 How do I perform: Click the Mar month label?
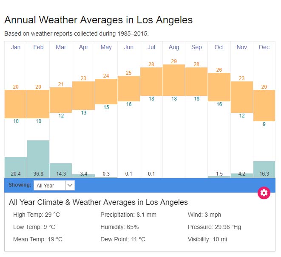[x=61, y=47]
